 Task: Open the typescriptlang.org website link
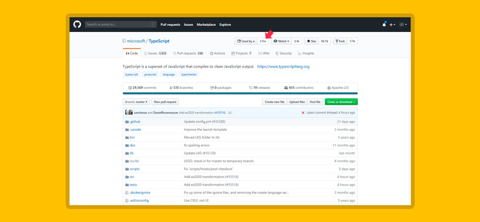(283, 66)
